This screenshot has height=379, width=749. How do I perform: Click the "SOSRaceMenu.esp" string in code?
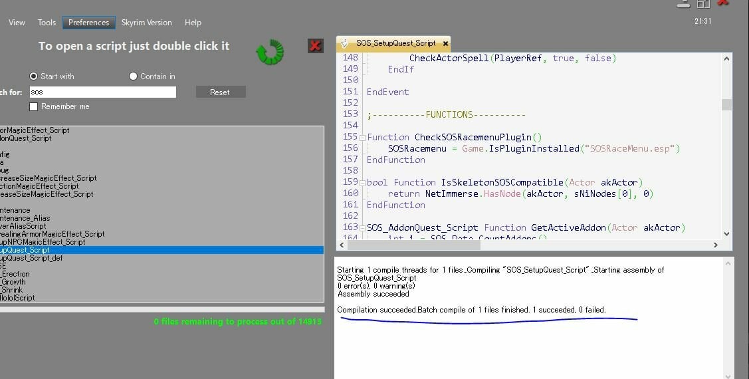(629, 149)
